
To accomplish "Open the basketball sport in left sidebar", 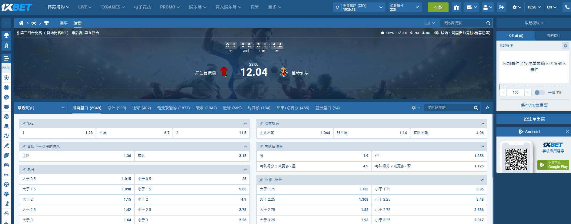I will (x=6, y=97).
